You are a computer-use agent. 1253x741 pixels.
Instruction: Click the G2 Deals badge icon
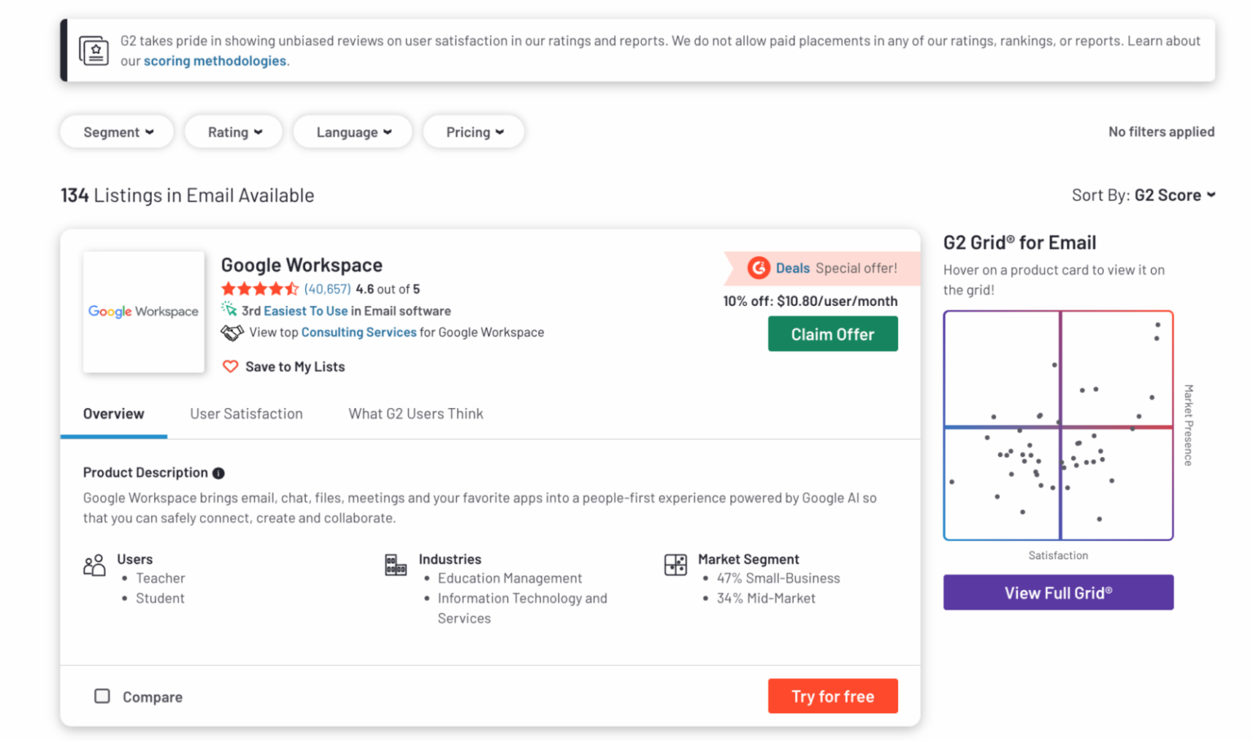(758, 268)
